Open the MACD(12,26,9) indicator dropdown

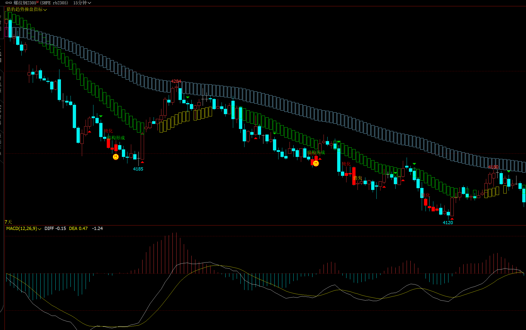(23, 228)
